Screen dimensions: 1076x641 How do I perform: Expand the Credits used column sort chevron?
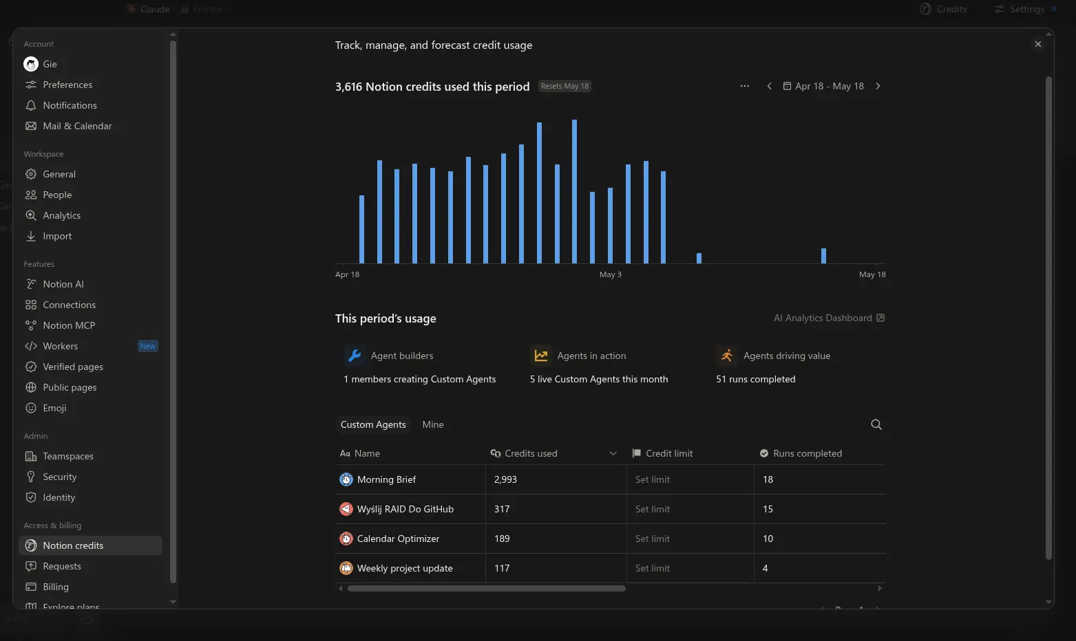[613, 453]
